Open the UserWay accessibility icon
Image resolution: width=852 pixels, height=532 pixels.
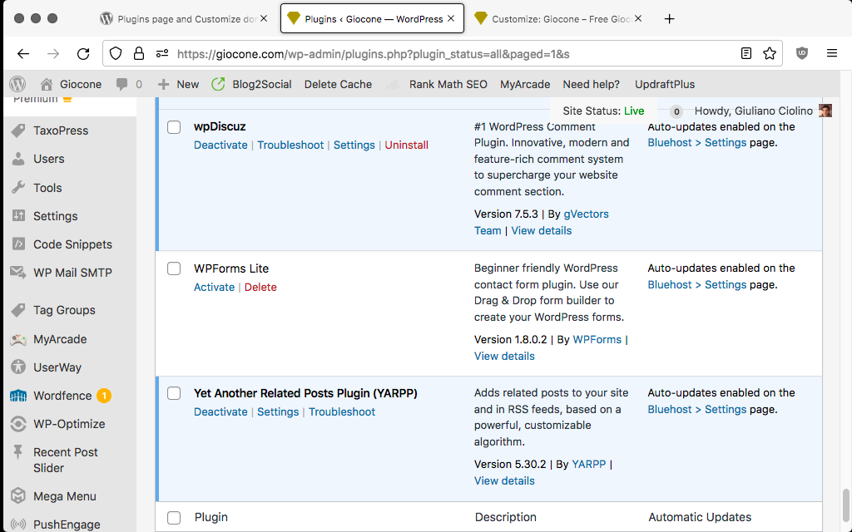pyautogui.click(x=18, y=367)
